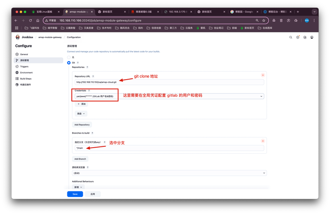Switch to 网易邮箱6.0版 tab

click(144, 12)
